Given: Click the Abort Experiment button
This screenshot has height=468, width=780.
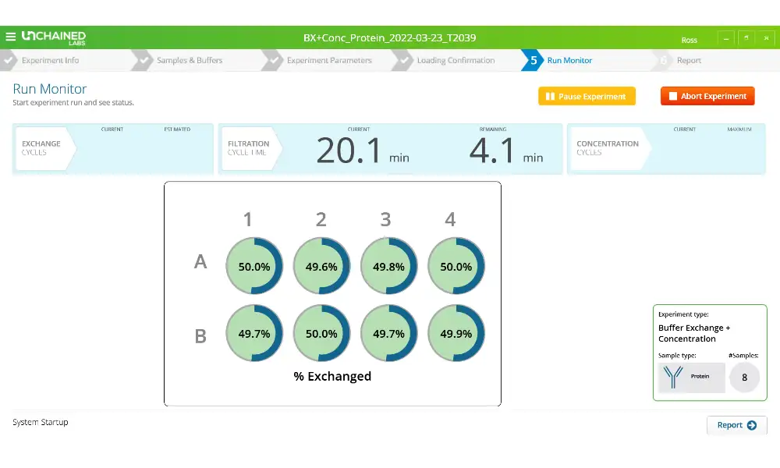Looking at the screenshot, I should coord(707,96).
